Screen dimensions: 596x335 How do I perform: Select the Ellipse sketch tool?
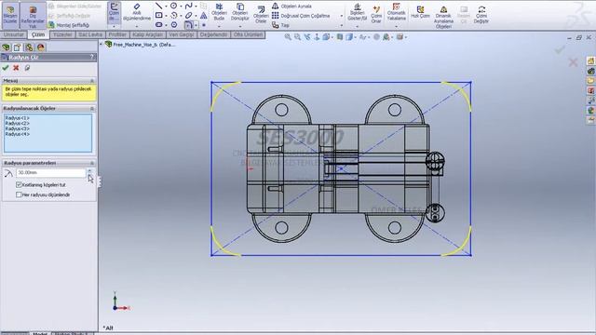pos(188,15)
